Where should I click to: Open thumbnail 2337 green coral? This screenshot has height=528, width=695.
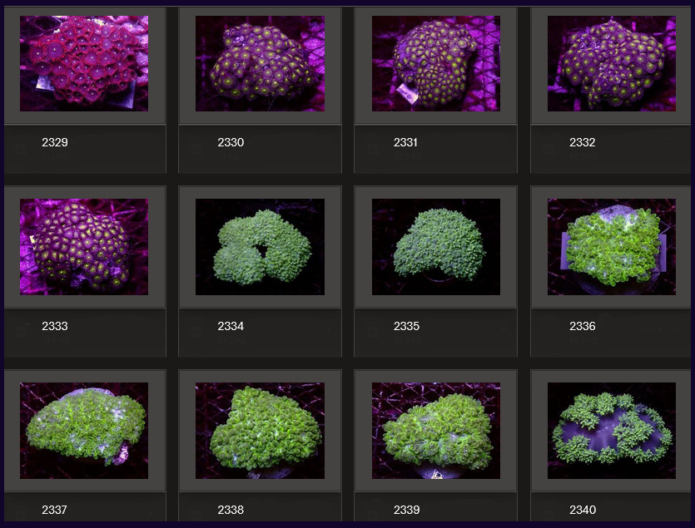pos(84,431)
